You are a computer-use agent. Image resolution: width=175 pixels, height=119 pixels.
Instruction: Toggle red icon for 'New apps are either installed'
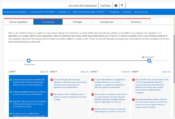[x=52, y=94]
